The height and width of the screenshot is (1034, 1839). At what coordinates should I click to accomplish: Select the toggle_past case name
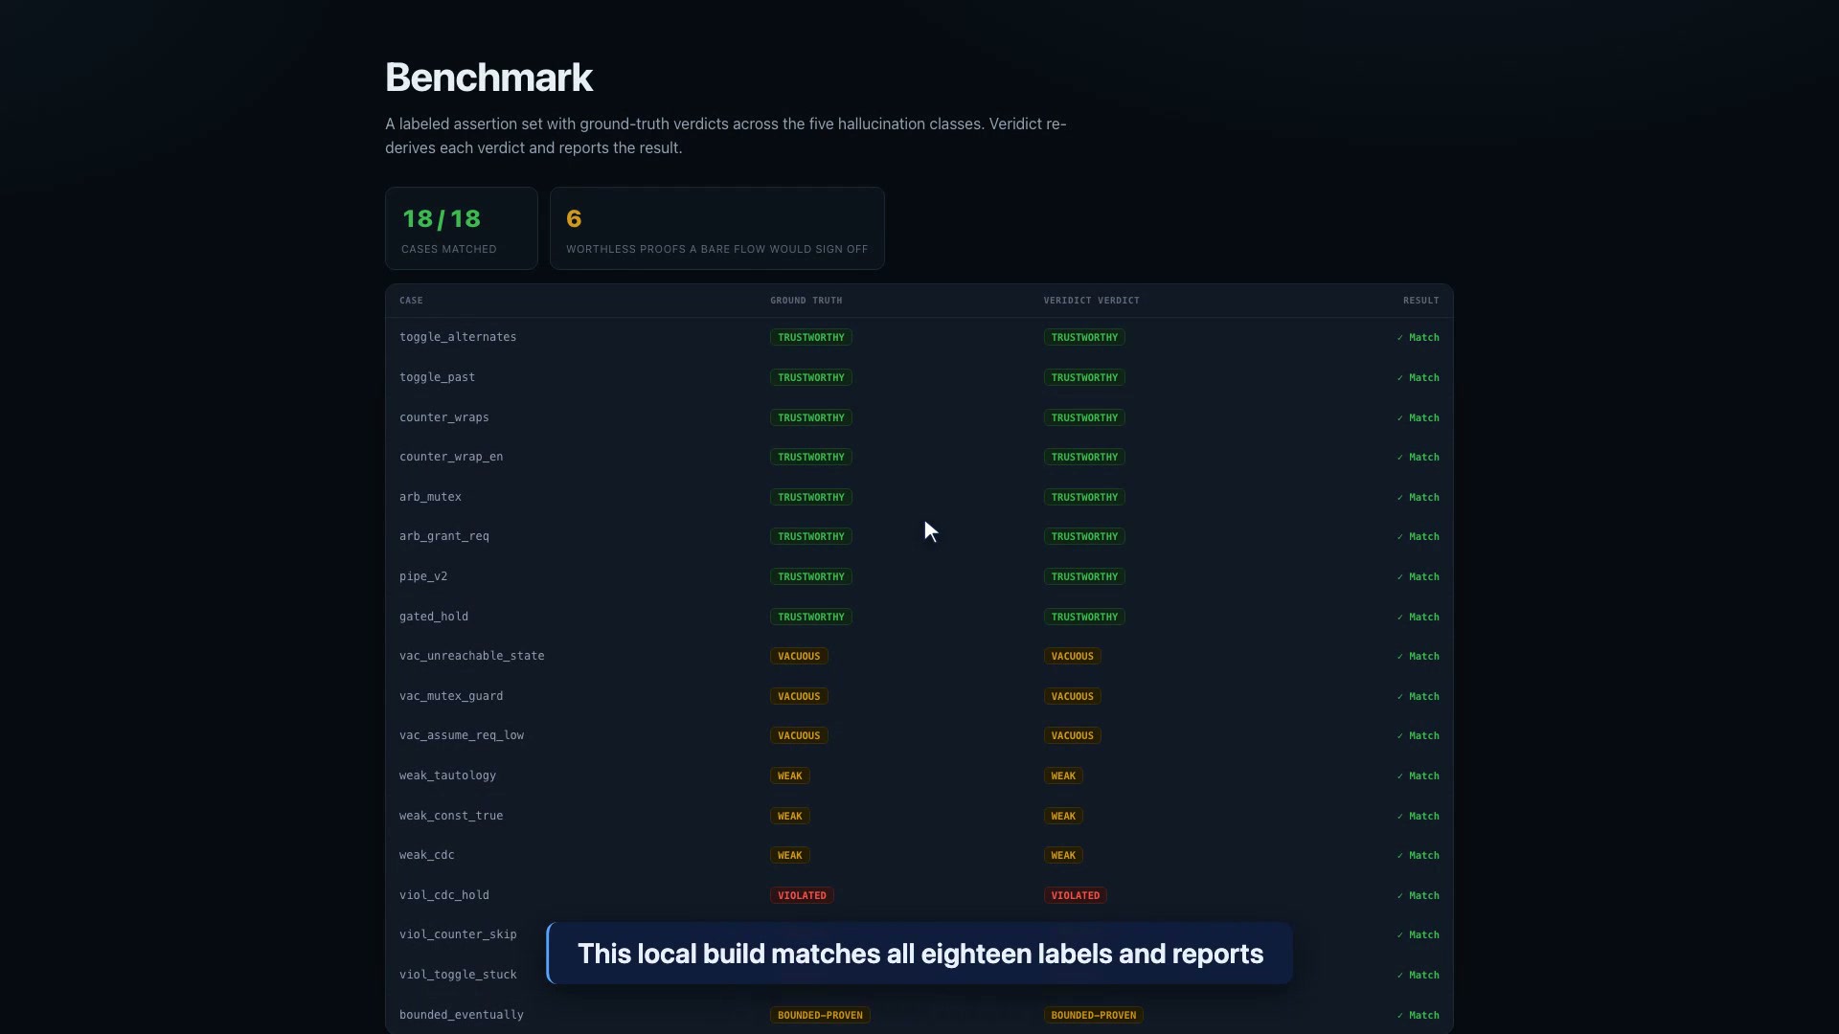coord(437,377)
